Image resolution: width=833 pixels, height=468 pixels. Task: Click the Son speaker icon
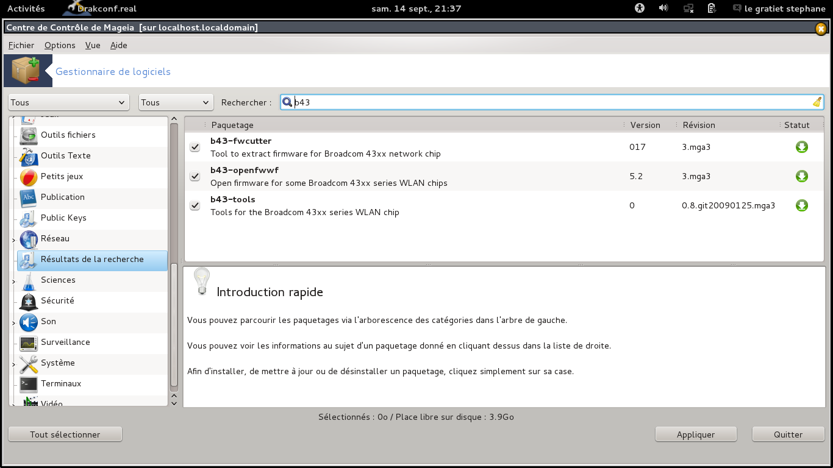coord(29,322)
